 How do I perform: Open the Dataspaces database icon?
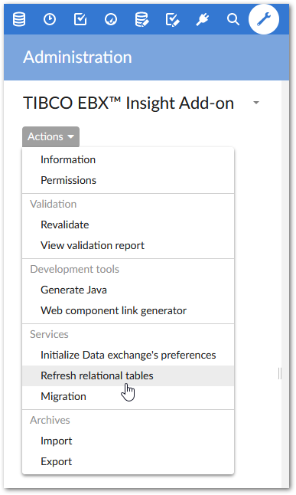pos(19,20)
